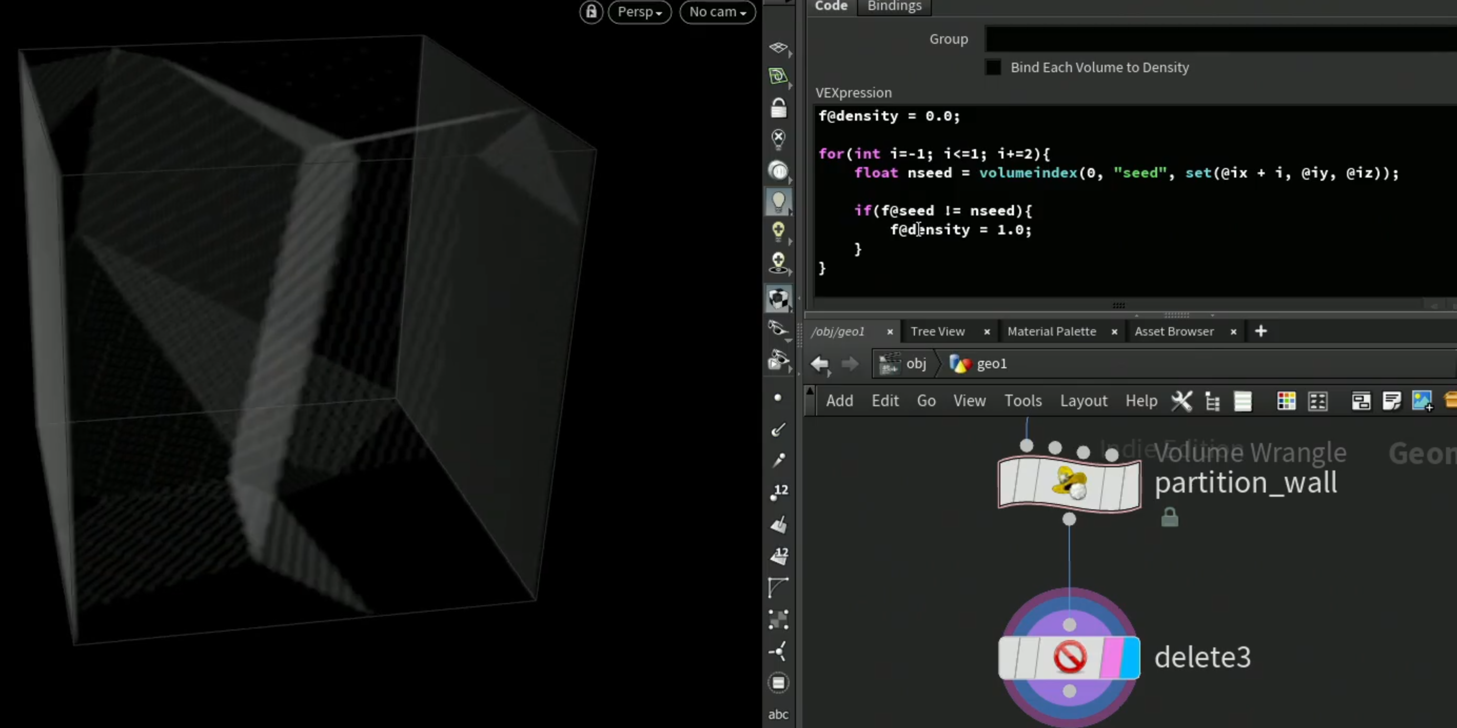Click the viewport lock camera icon
Image resolution: width=1457 pixels, height=728 pixels.
(591, 12)
